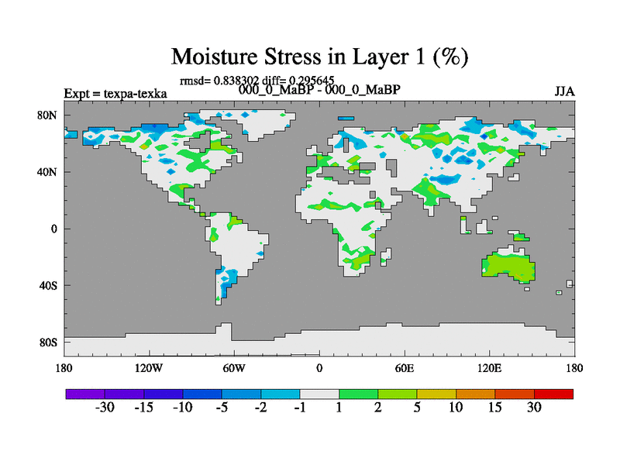Select the yellow swatch between 5 and 10
The image size is (620, 465).
(436, 394)
